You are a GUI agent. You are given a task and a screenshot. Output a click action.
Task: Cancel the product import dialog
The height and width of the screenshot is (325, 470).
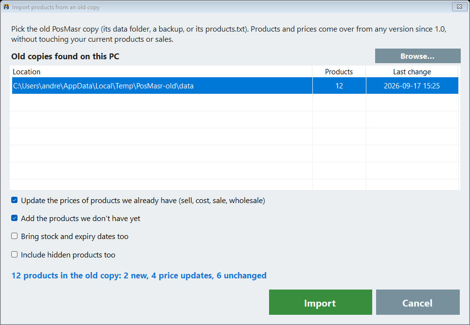coord(418,302)
